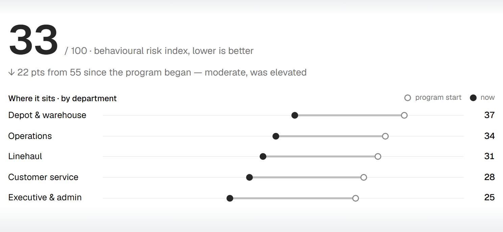Click Executive & admin 'now' filled dot
This screenshot has width=503, height=232.
pos(230,198)
